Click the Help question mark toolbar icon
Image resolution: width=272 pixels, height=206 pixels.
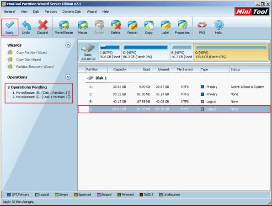(219, 25)
